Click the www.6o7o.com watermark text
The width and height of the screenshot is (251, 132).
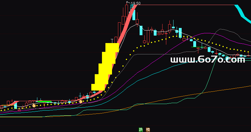(207, 60)
